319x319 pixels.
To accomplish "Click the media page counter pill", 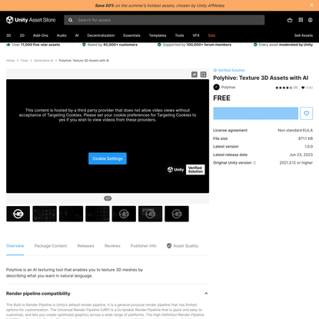I will pos(108,198).
